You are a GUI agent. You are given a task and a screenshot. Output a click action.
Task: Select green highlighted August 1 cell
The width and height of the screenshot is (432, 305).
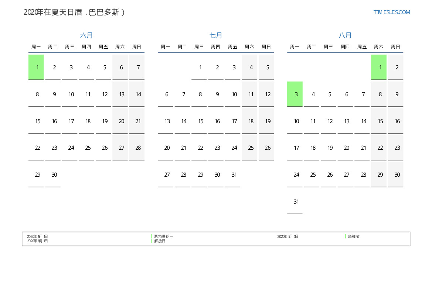click(379, 67)
